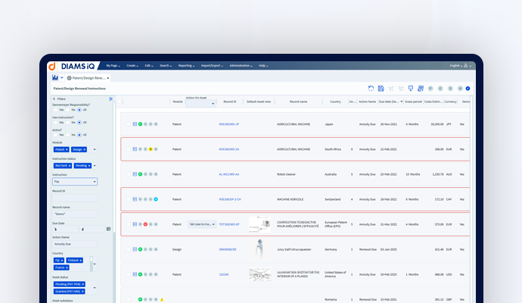Image resolution: width=522 pixels, height=303 pixels.
Task: Expand the Module filter dropdown
Action: click(95, 149)
